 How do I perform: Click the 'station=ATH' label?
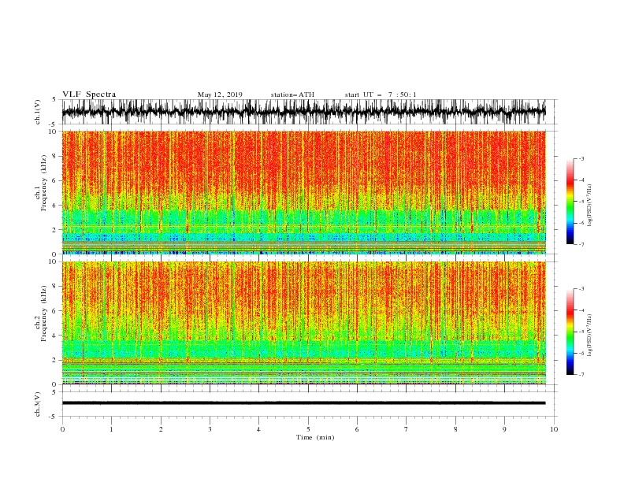tap(292, 95)
